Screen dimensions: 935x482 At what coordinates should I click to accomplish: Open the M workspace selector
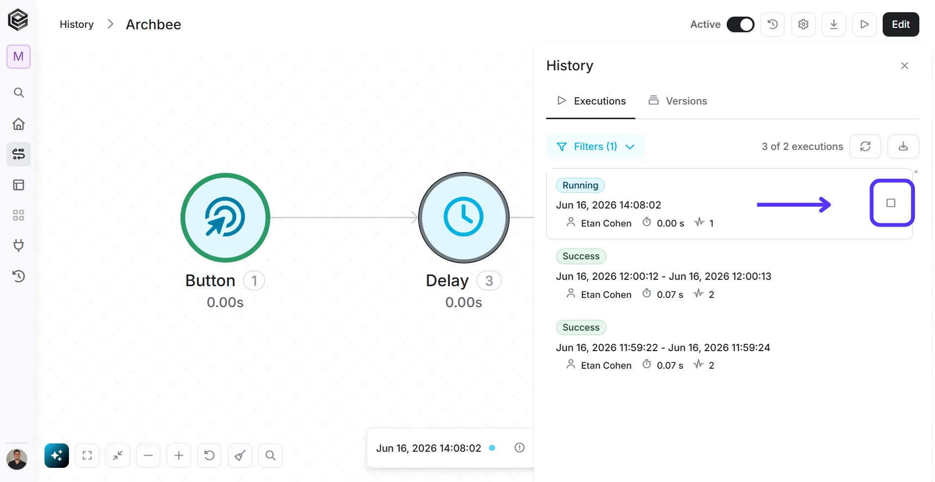19,57
